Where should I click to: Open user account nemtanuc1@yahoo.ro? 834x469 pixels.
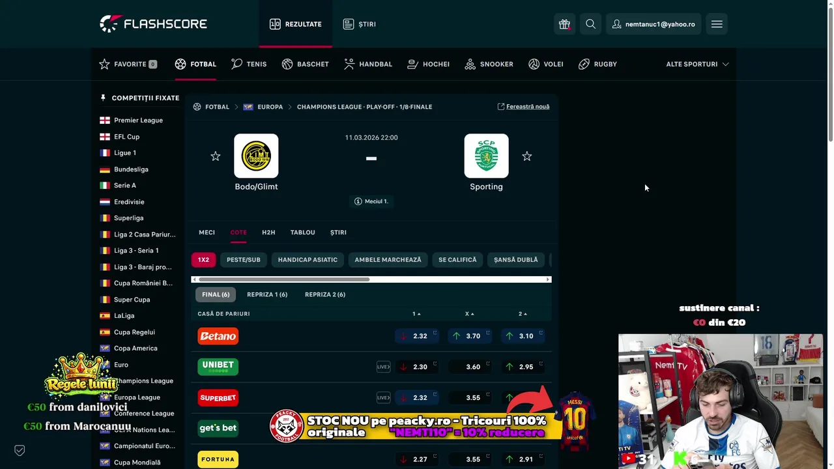(654, 24)
